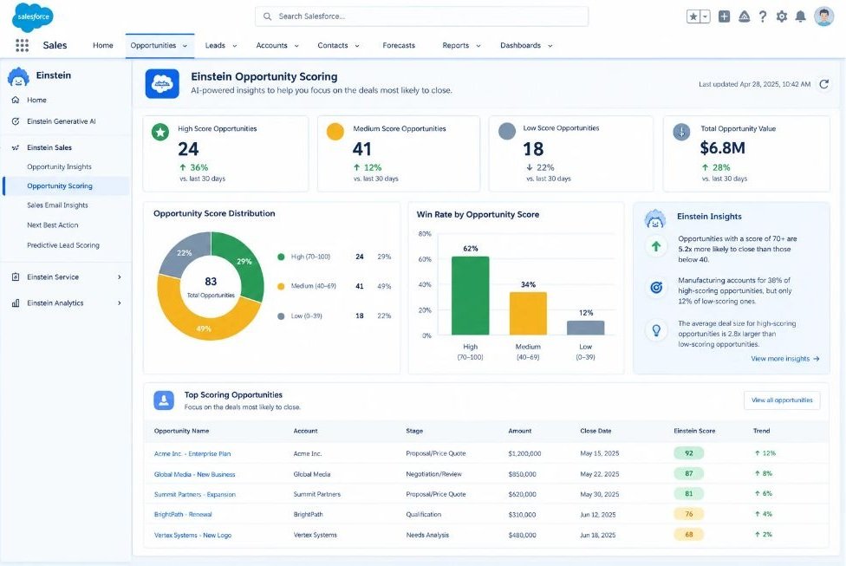This screenshot has width=846, height=566.
Task: Click the High Score Opportunities star icon
Action: 160,132
